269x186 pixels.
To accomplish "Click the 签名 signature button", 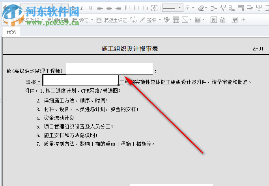I will click(148, 20).
